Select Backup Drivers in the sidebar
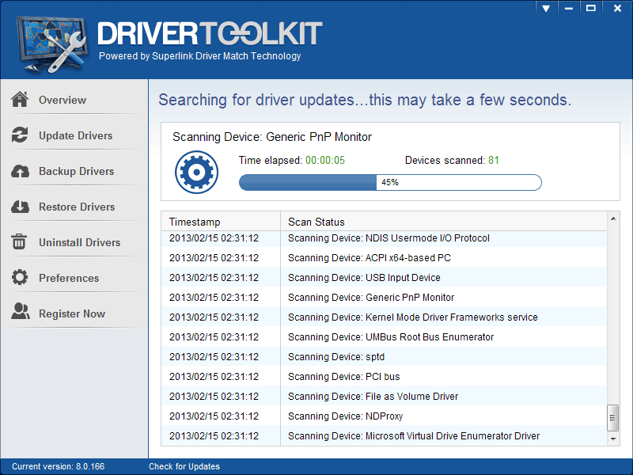Viewport: 633px width, 475px height. [76, 171]
